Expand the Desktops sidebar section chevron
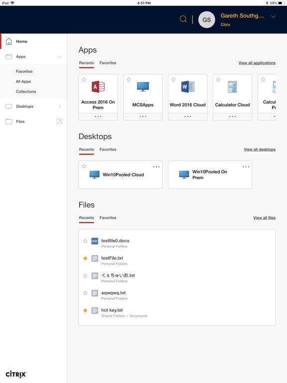This screenshot has width=287, height=383. [60, 106]
